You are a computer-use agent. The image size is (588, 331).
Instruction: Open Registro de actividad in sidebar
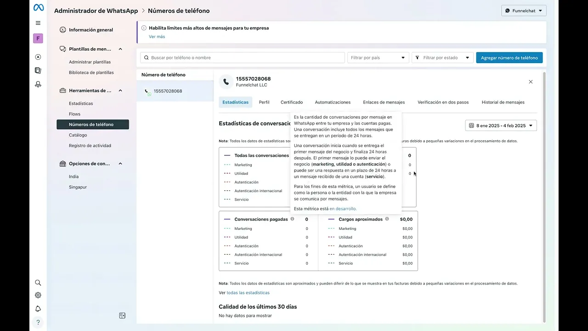click(x=90, y=146)
